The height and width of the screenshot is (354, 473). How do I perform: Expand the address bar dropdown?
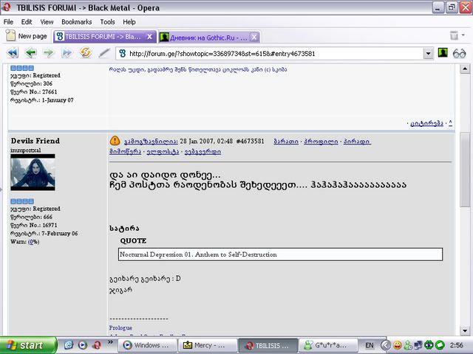(x=429, y=53)
